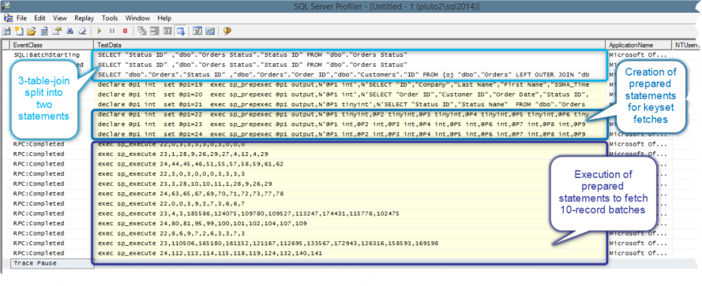Open the Replay menu

point(84,18)
